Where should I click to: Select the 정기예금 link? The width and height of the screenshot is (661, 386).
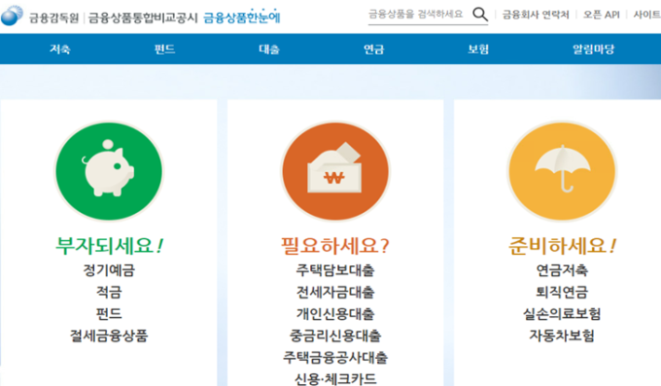(x=109, y=270)
